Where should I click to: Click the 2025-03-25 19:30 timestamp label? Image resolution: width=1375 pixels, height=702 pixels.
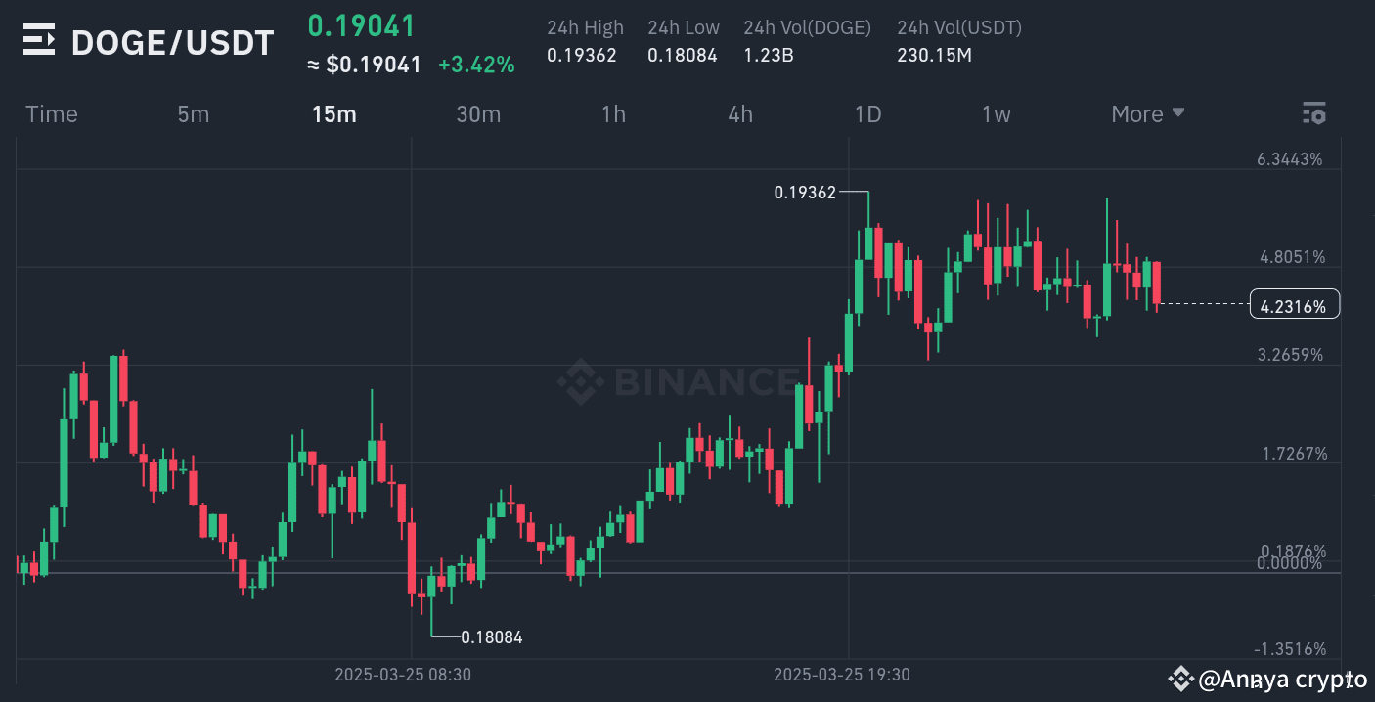coord(842,674)
